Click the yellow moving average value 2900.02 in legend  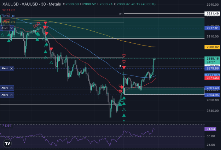pos(9,22)
